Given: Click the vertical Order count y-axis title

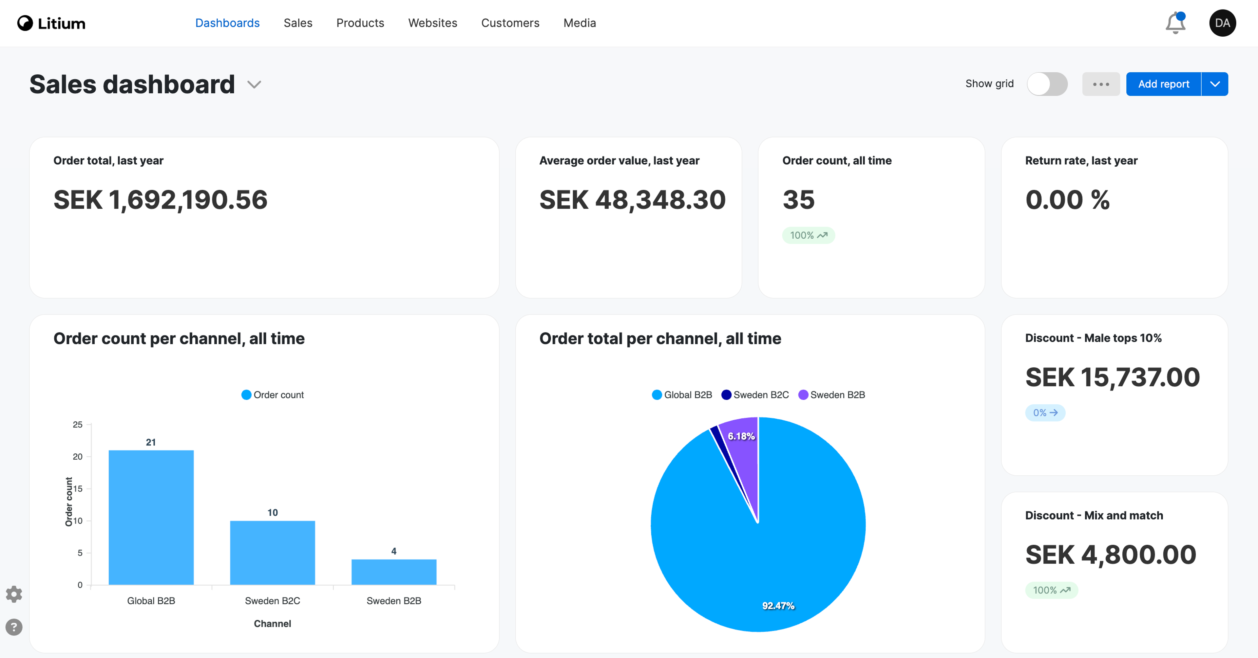Looking at the screenshot, I should coord(69,502).
